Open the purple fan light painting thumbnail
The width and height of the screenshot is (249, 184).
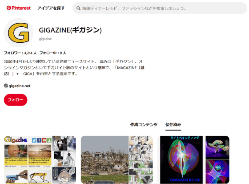coord(217,147)
